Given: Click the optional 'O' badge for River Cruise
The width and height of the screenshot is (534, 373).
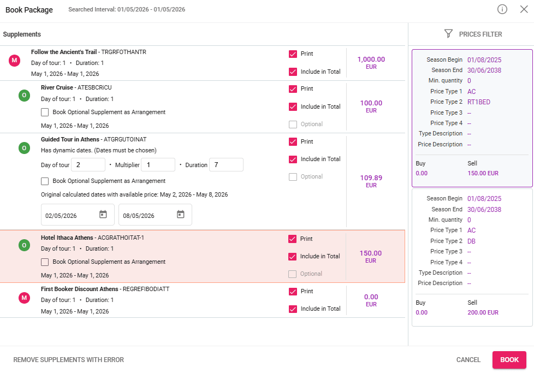Looking at the screenshot, I should click(24, 96).
